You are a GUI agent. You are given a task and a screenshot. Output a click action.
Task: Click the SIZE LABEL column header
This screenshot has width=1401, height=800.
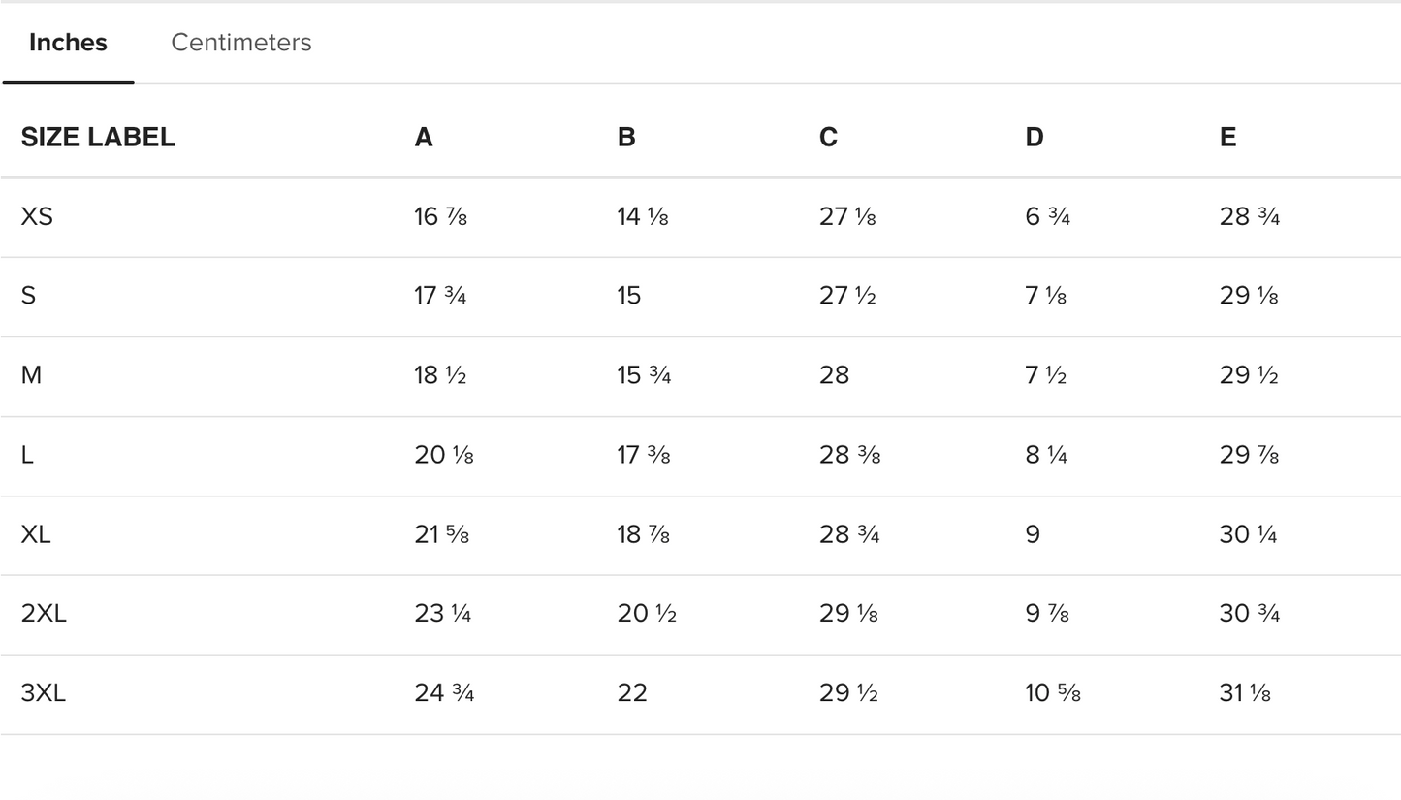[98, 138]
